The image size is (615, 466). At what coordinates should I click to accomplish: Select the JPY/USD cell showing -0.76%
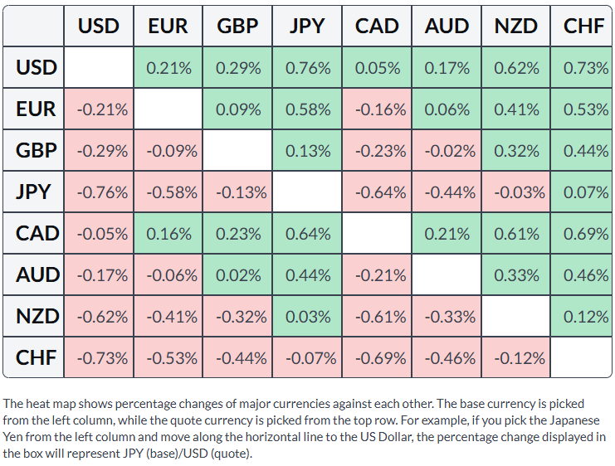(x=99, y=192)
